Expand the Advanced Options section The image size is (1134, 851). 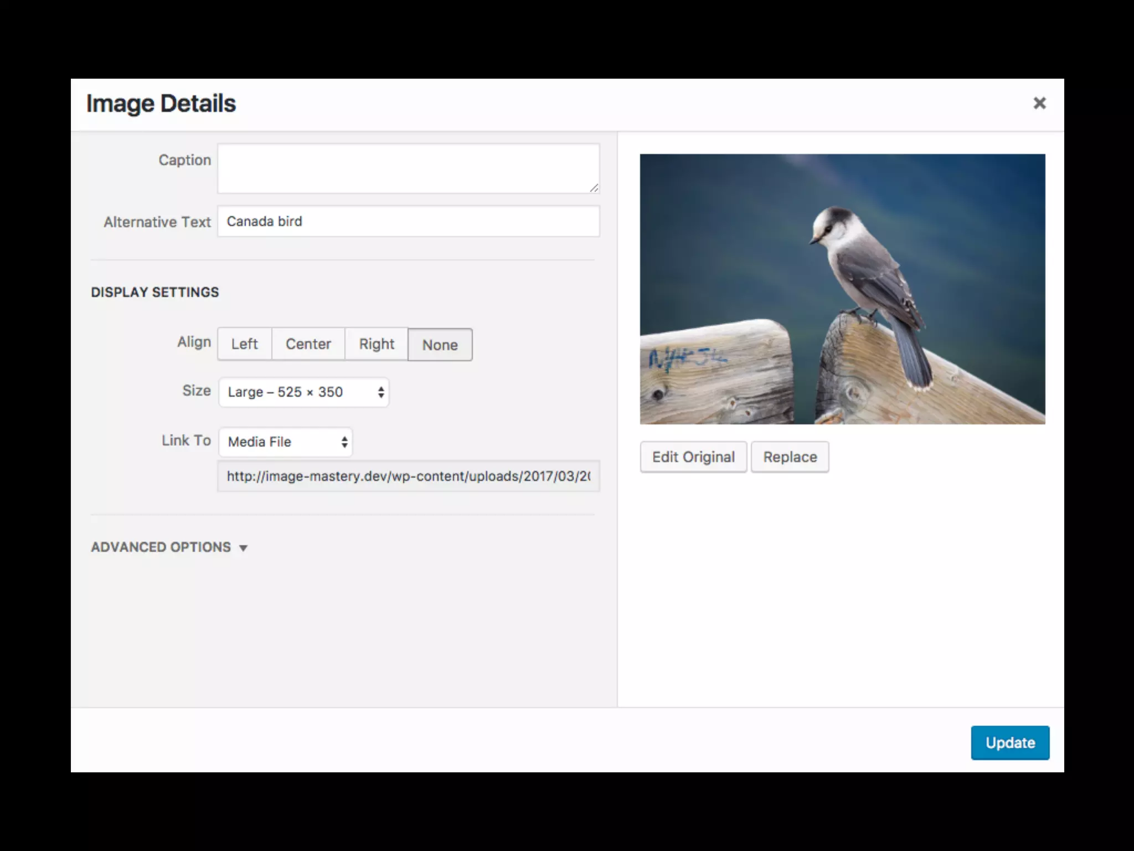pos(169,547)
